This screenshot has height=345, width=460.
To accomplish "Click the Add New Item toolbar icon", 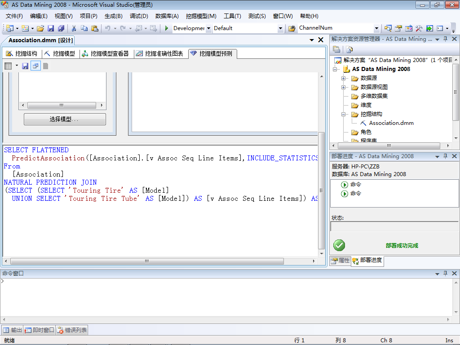I will [25, 28].
